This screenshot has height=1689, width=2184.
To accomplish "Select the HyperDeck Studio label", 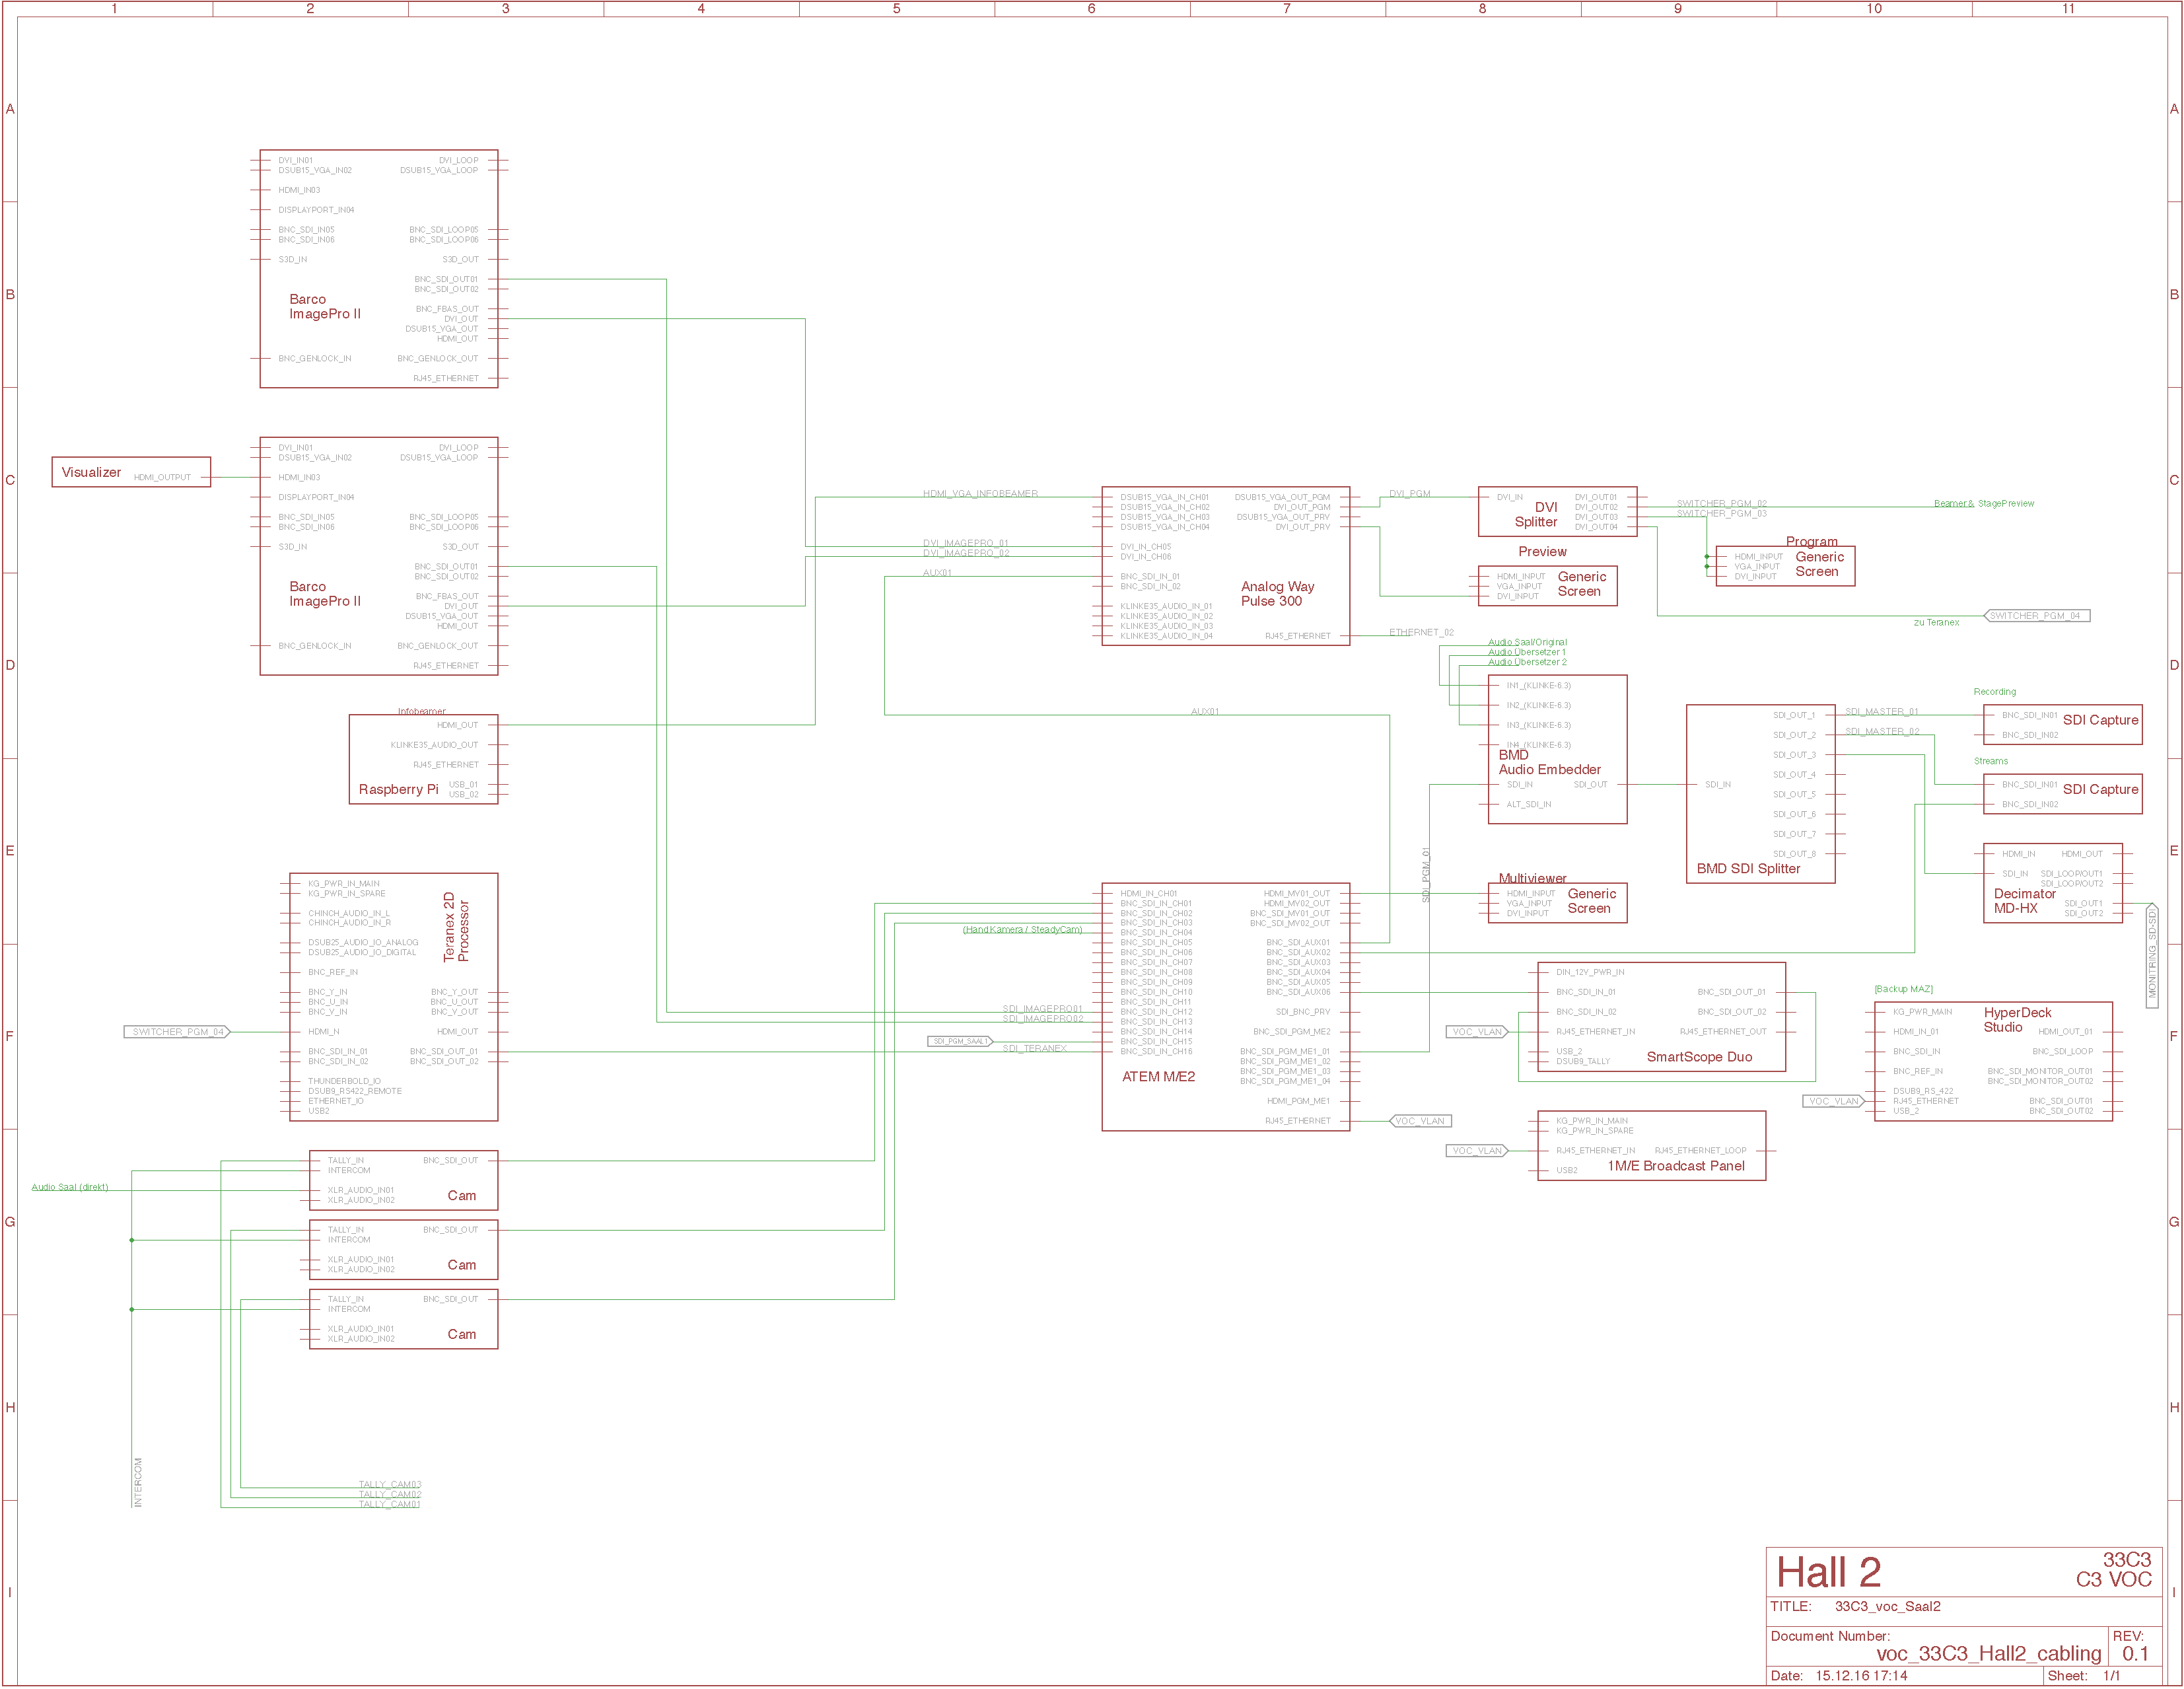I will click(2017, 1020).
